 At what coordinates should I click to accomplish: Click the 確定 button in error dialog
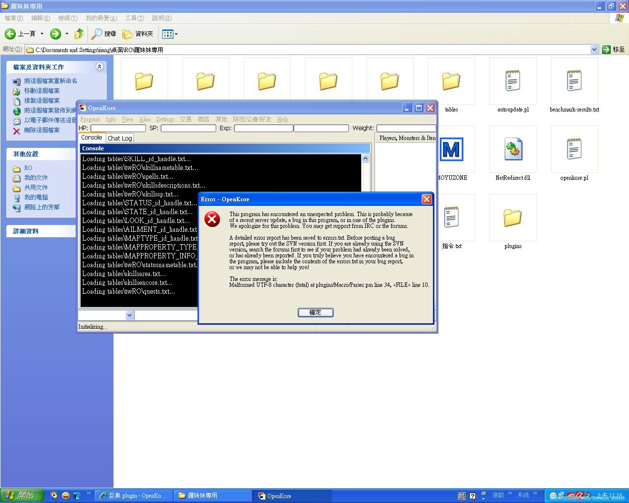315,312
